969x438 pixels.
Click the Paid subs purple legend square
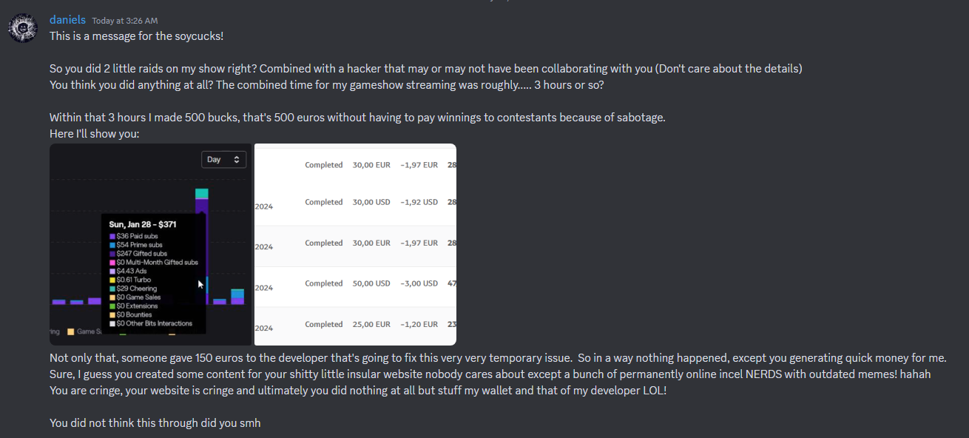(x=112, y=236)
